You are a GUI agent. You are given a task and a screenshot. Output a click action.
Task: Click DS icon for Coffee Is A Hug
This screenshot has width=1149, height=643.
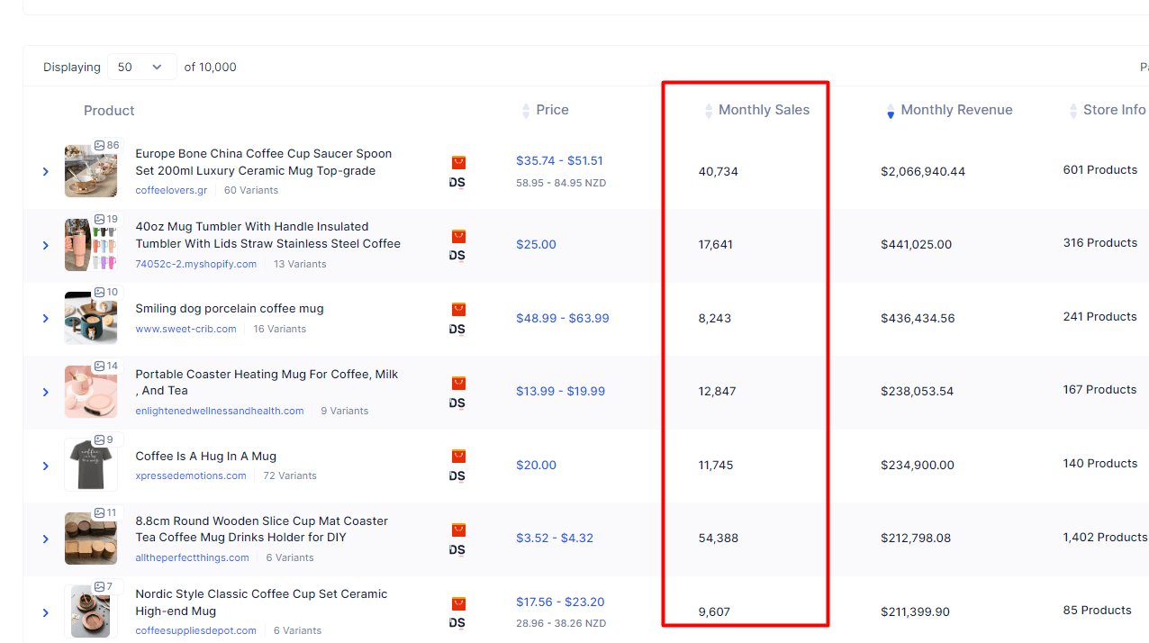pyautogui.click(x=457, y=475)
